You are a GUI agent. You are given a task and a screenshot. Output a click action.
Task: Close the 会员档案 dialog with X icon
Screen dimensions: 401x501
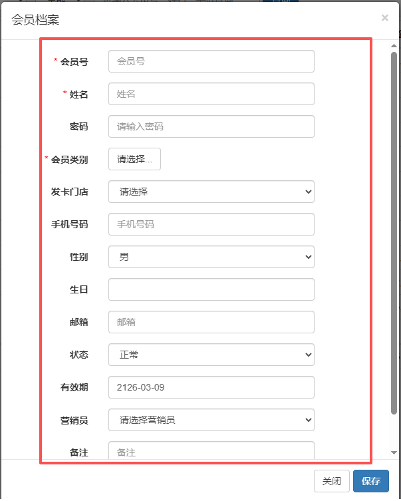point(385,18)
